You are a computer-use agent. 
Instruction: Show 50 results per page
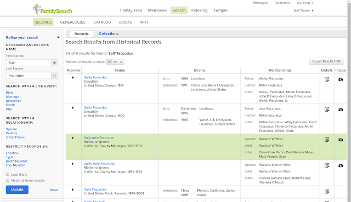point(115,62)
